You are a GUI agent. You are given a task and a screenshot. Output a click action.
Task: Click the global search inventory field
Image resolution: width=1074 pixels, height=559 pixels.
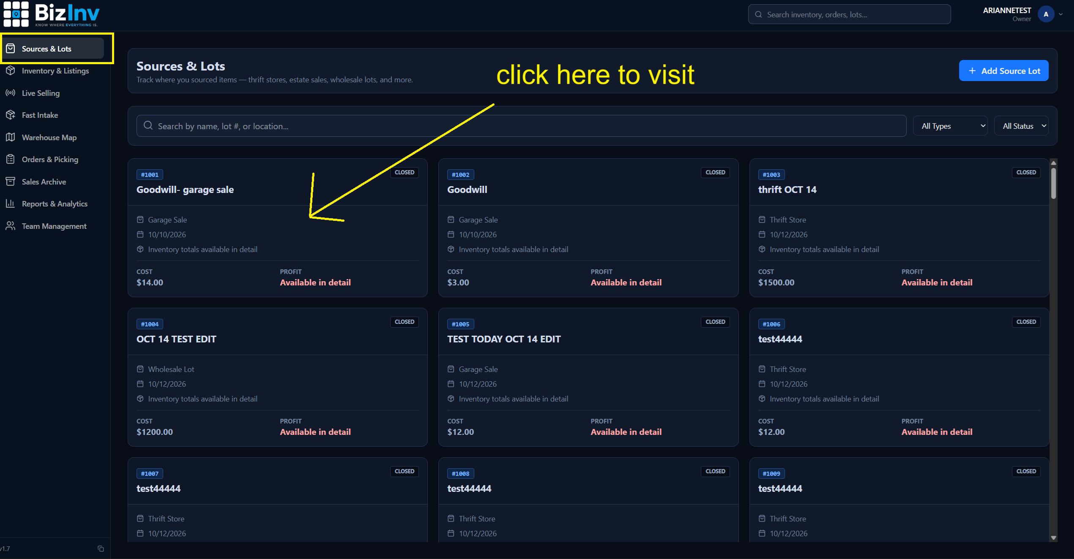pyautogui.click(x=849, y=14)
